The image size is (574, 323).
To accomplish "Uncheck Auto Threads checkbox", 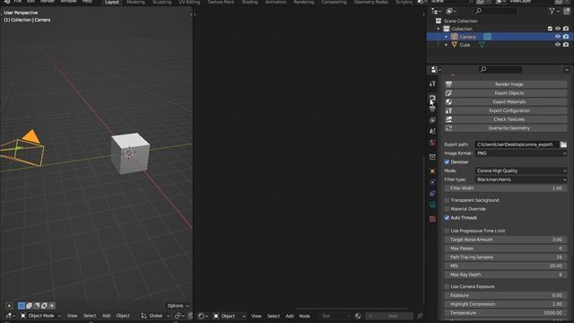I will 447,217.
